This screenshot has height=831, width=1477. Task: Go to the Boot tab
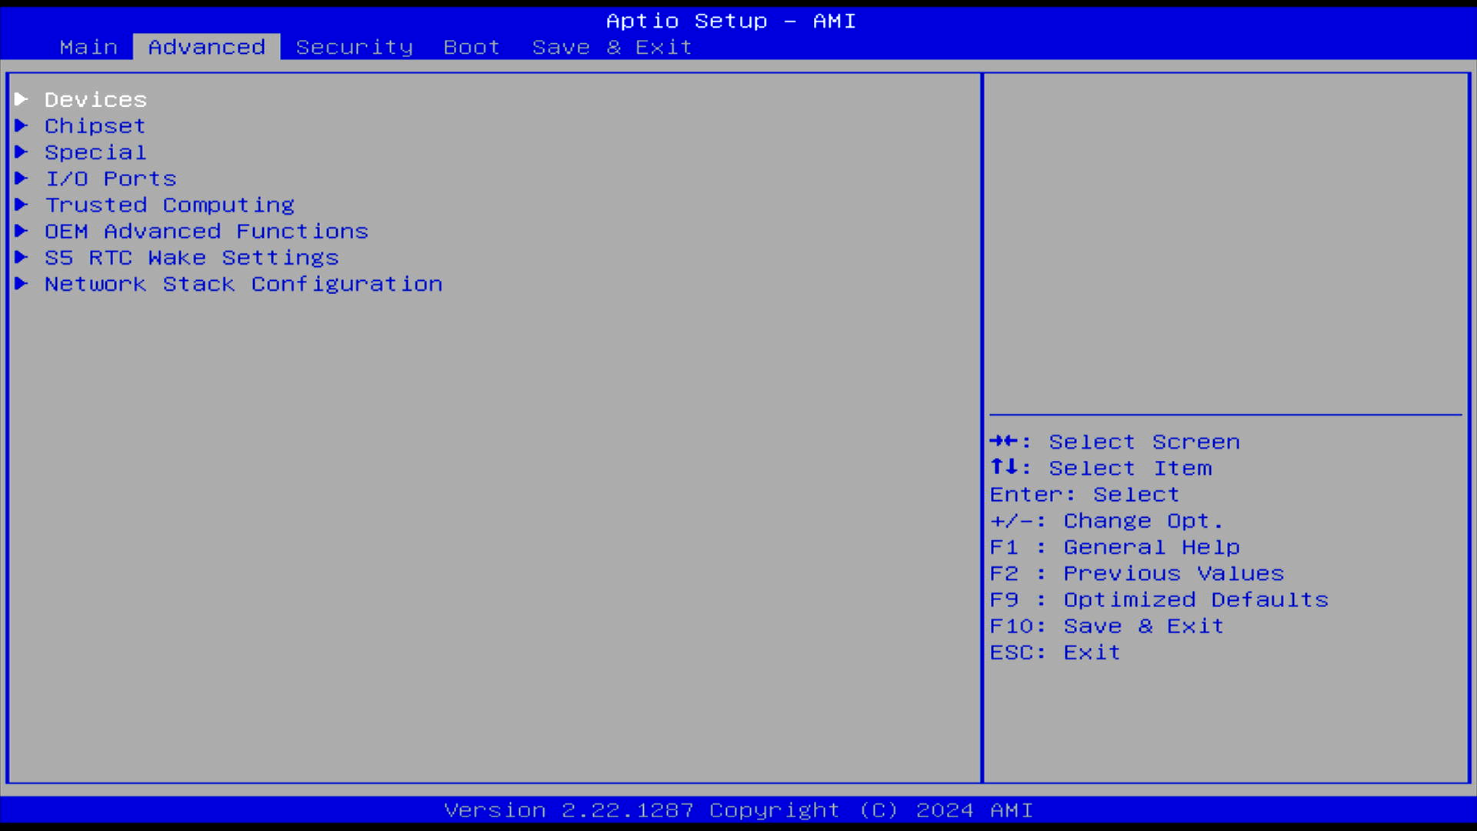472,47
